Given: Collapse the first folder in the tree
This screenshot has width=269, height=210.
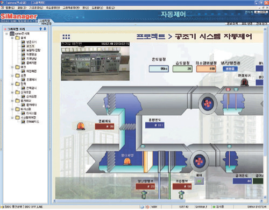Looking at the screenshot, I should click(x=12, y=38).
